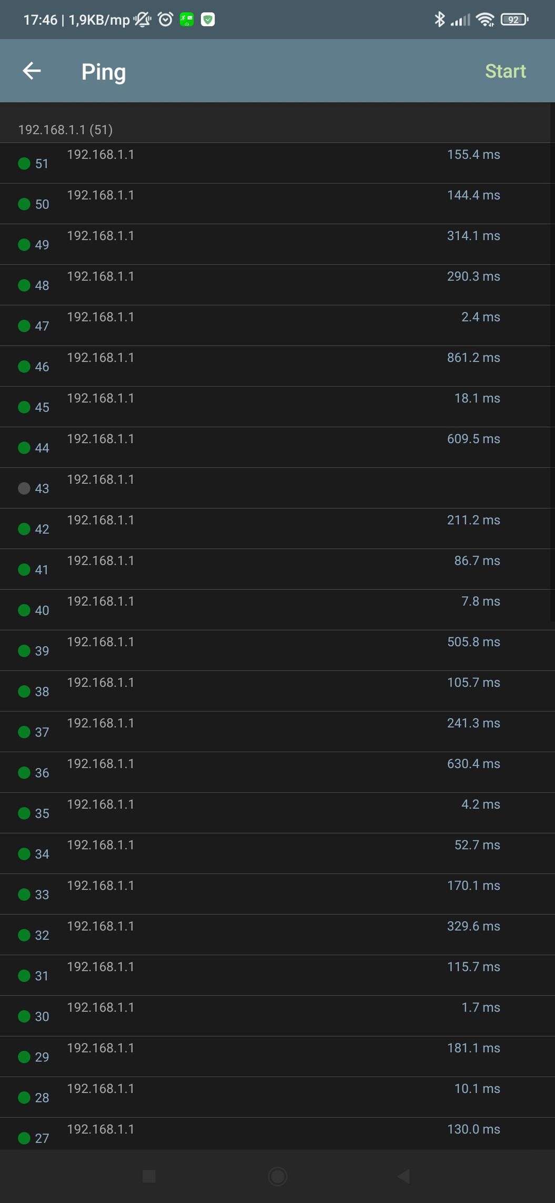Select ping row with 861.2 ms
This screenshot has height=1203, width=555.
[277, 366]
